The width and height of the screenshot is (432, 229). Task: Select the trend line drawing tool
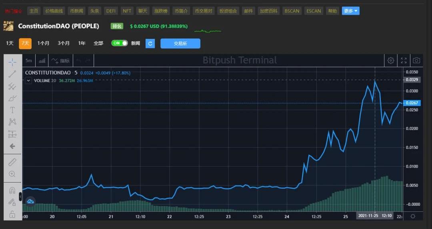point(12,74)
